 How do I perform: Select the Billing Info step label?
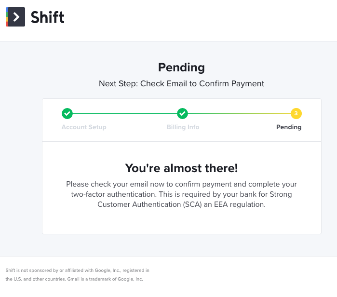pyautogui.click(x=183, y=127)
